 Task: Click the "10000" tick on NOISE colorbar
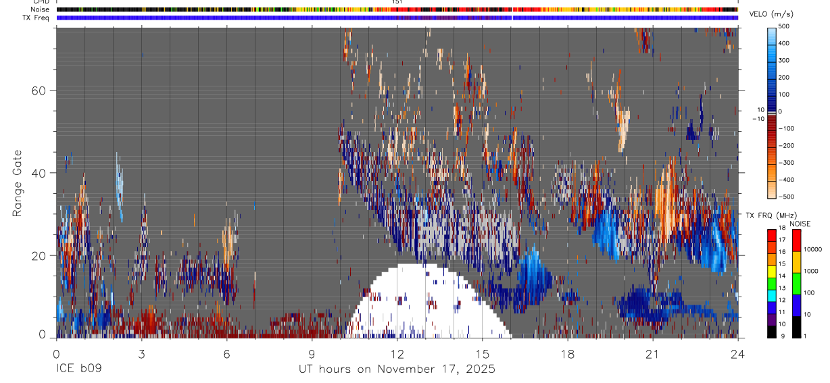[813, 249]
